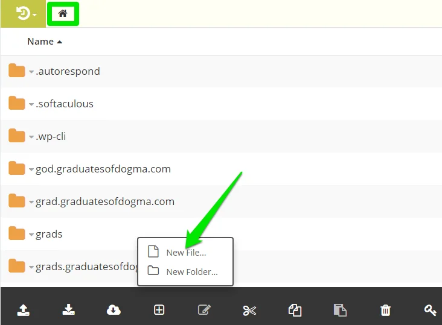The width and height of the screenshot is (442, 325).
Task: Select the .softaculous folder name
Action: [x=64, y=104]
